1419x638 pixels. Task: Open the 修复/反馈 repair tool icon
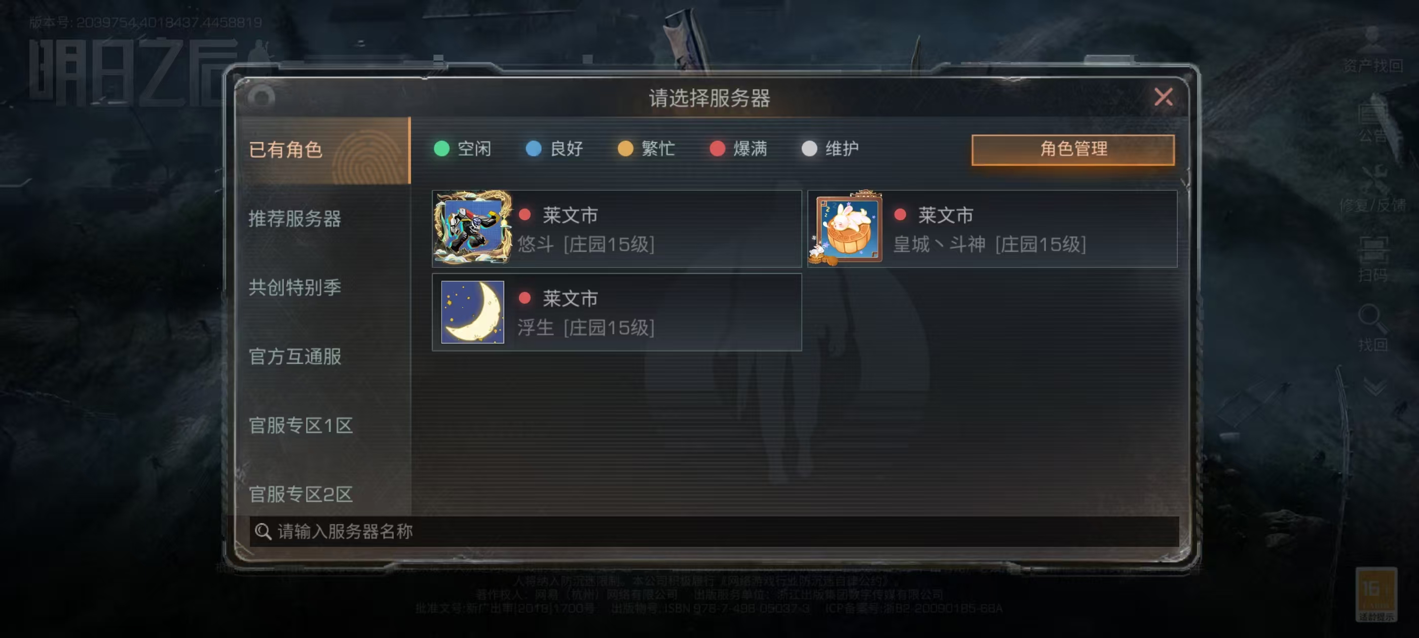pyautogui.click(x=1372, y=190)
